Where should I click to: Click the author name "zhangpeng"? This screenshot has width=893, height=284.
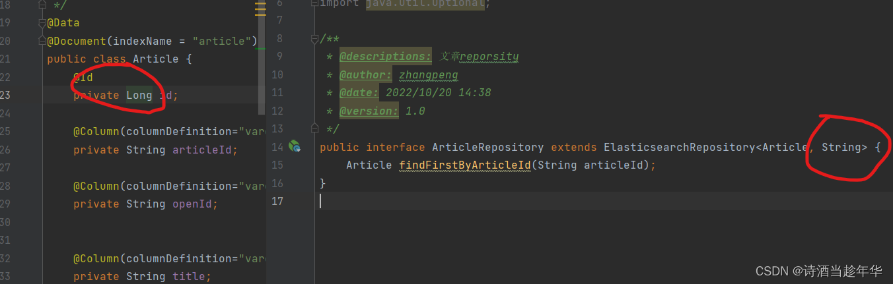coord(429,75)
